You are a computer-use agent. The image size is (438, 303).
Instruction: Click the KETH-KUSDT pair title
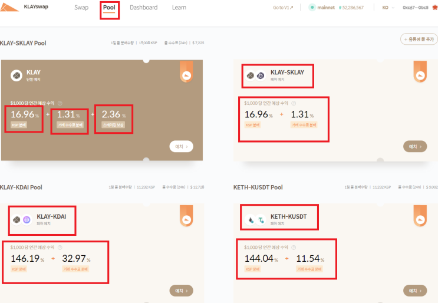[288, 216]
